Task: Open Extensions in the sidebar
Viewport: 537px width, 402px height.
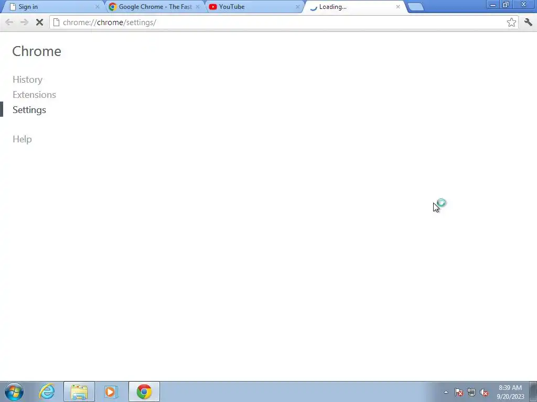Action: [x=34, y=94]
